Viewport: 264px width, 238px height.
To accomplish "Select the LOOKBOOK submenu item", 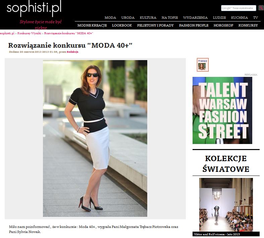I will click(x=122, y=26).
